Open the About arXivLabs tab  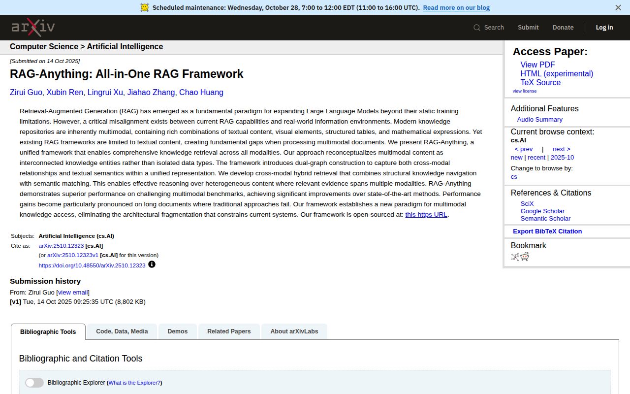[294, 331]
